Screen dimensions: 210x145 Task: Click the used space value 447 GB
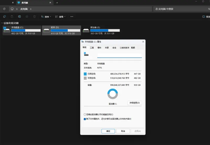(137, 74)
